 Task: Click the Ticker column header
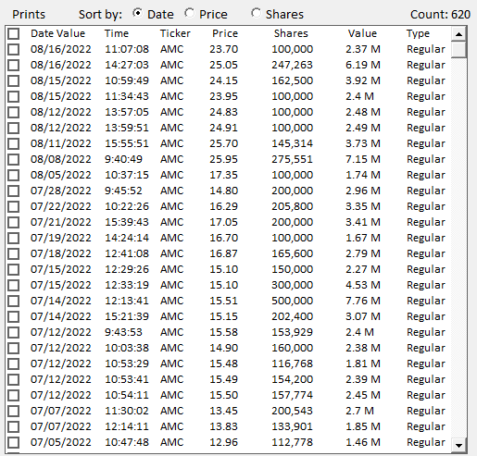[x=175, y=33]
